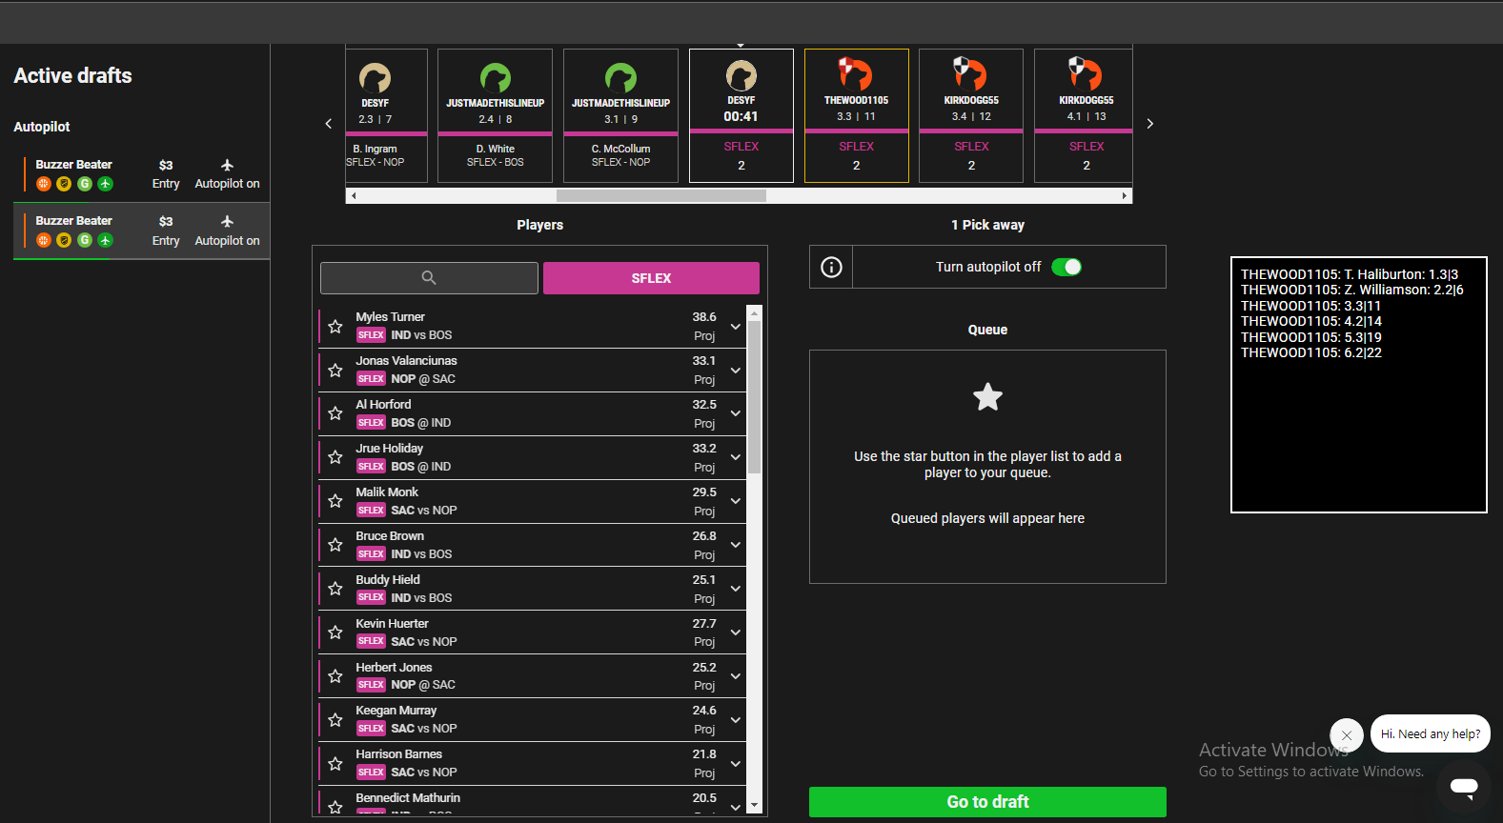This screenshot has height=823, width=1503.
Task: Click the carousel scrollbar left arrow
Action: tap(354, 195)
